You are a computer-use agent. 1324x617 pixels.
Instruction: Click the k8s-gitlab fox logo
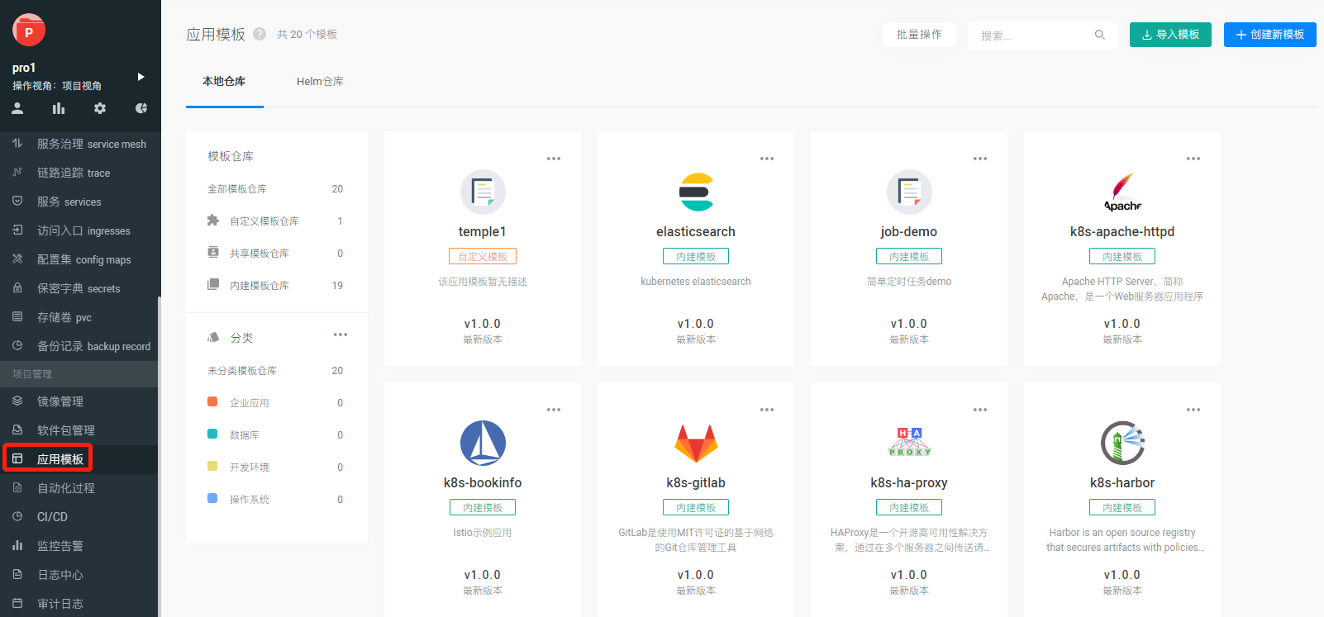tap(696, 444)
